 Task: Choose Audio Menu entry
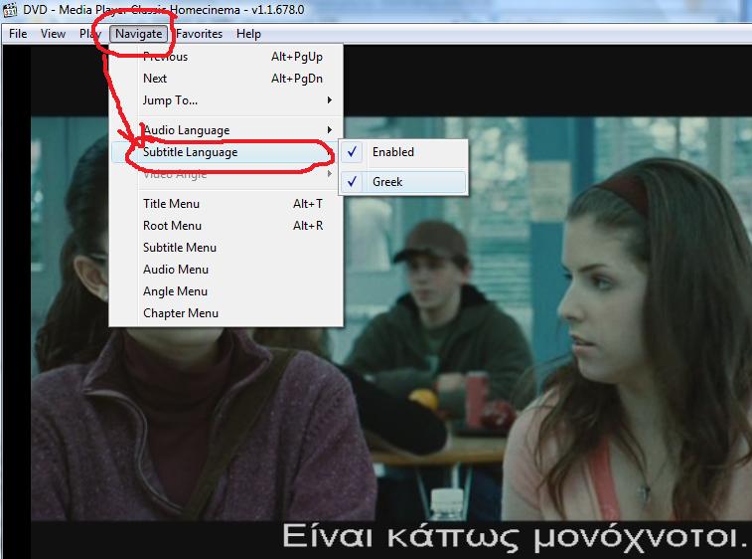click(226, 270)
